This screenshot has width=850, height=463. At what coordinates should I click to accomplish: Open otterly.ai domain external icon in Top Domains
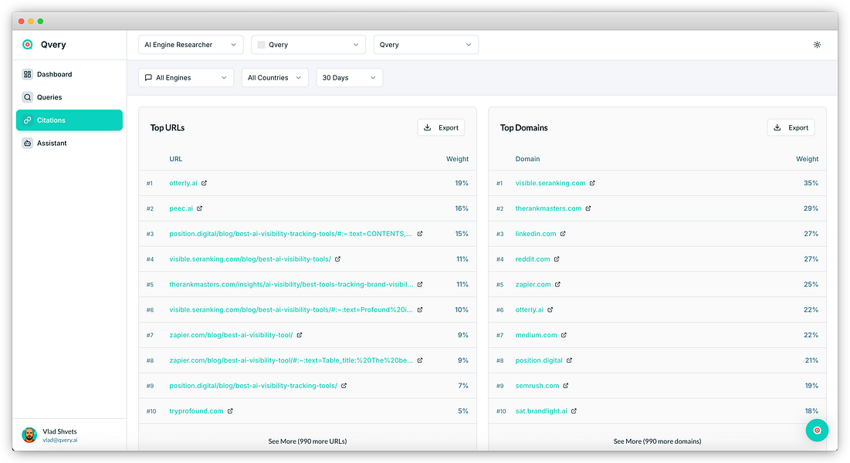pos(550,309)
